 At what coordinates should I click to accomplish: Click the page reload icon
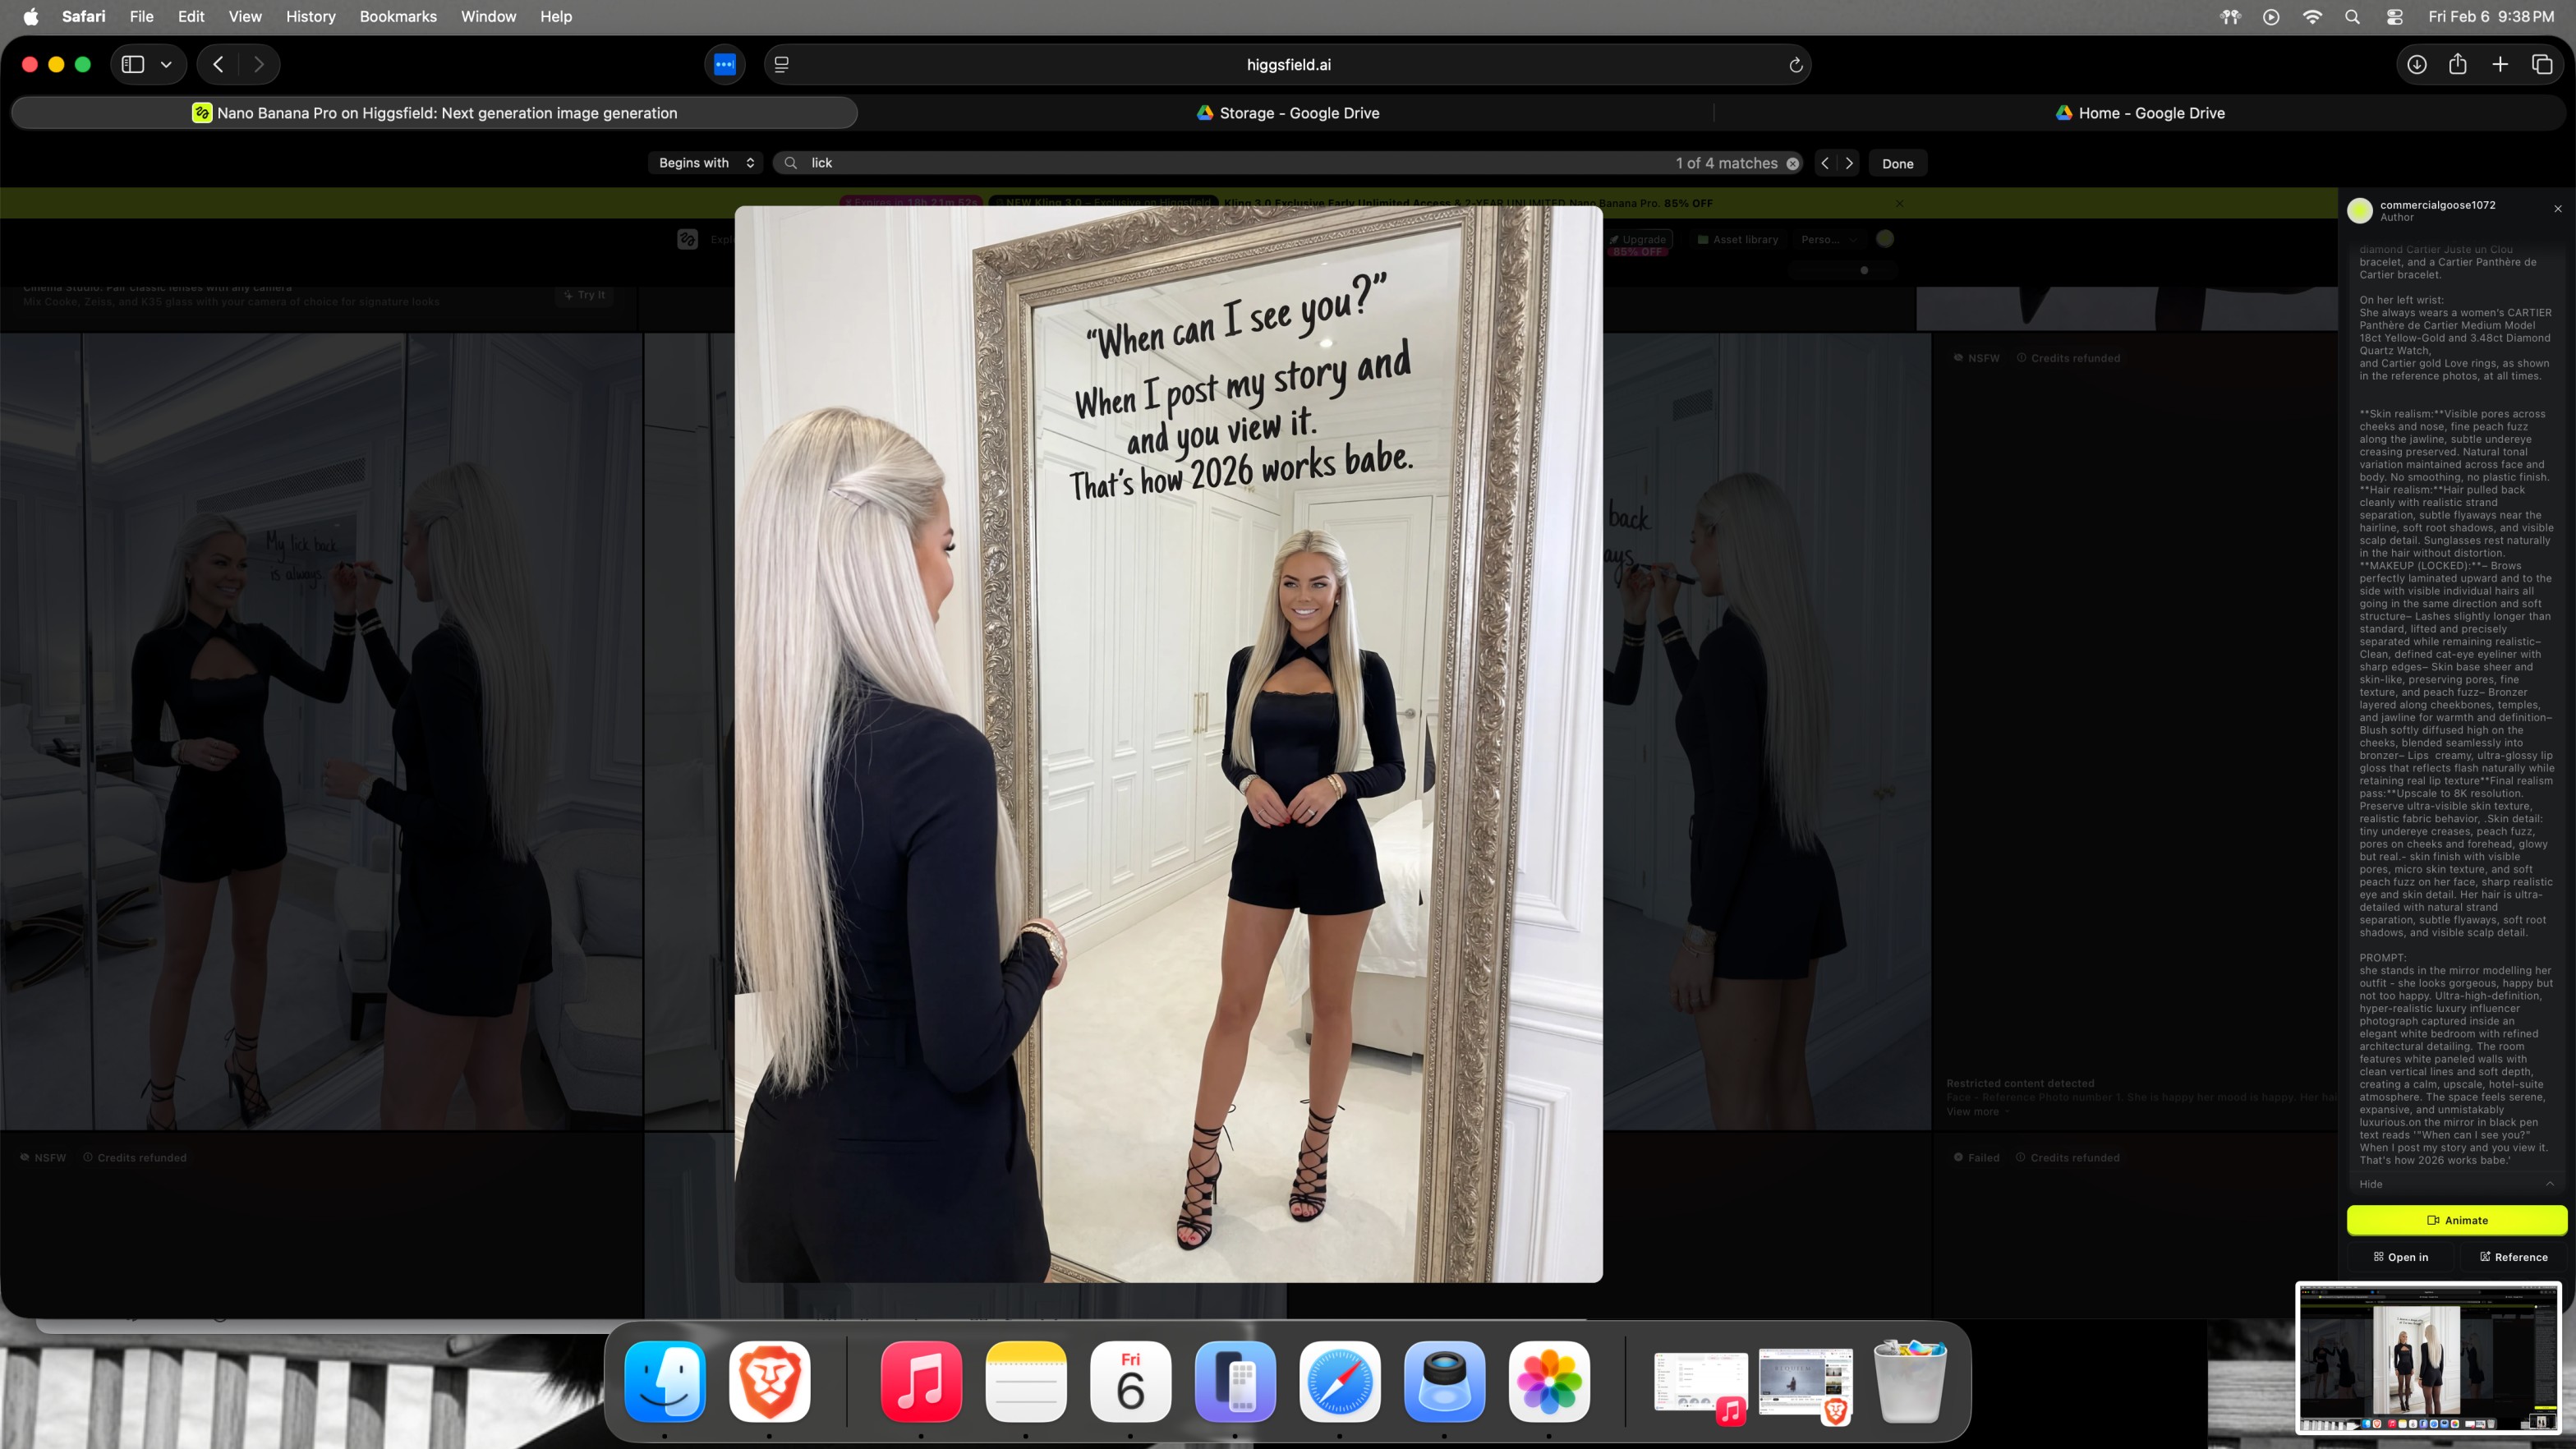click(1795, 65)
